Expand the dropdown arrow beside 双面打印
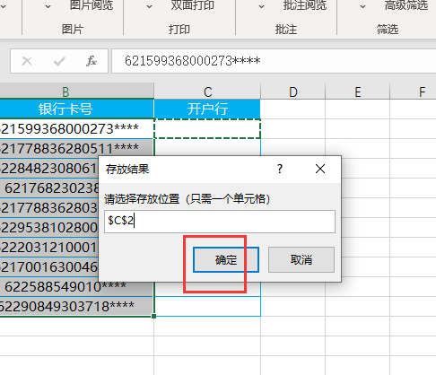Image resolution: width=436 pixels, height=375 pixels. (149, 6)
